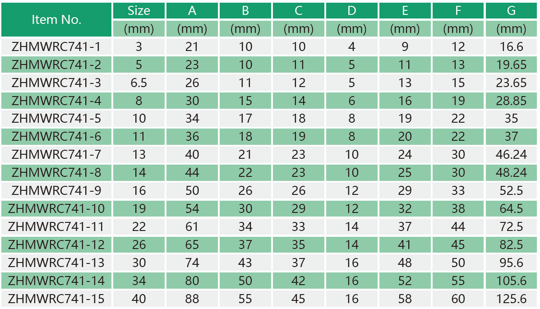540x309 pixels.
Task: Click the 61 value in column A
Action: (x=192, y=226)
